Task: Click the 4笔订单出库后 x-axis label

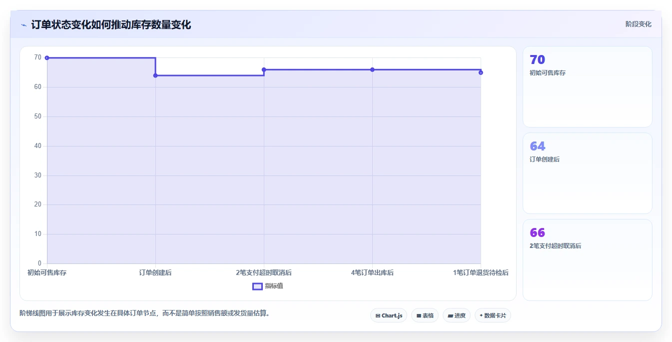Action: tap(372, 272)
